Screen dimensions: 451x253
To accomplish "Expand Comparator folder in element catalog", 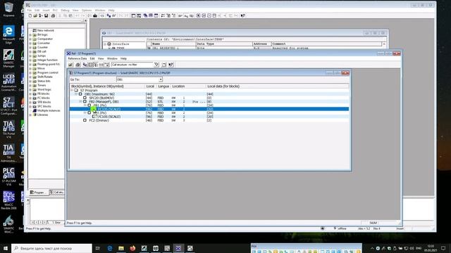I will click(x=30, y=39).
